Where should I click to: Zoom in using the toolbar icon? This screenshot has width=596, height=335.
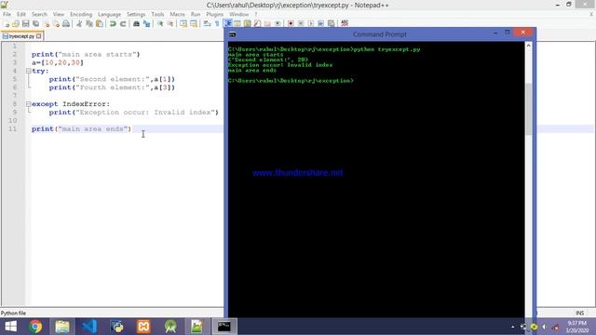tap(160, 23)
